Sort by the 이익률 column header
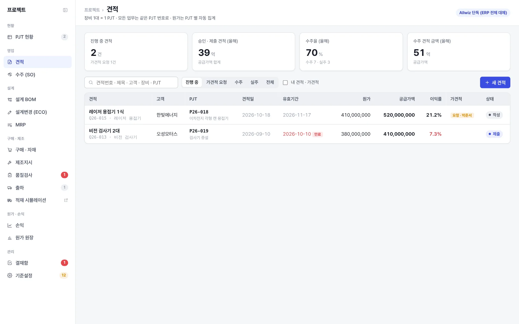This screenshot has height=324, width=519. pyautogui.click(x=436, y=99)
